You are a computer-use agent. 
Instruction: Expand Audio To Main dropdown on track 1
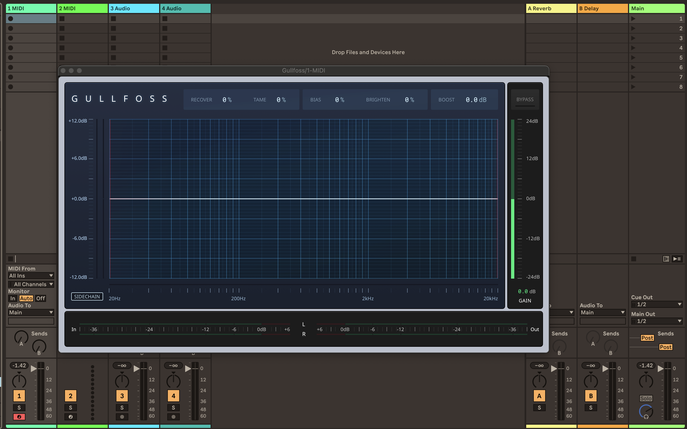pos(31,312)
